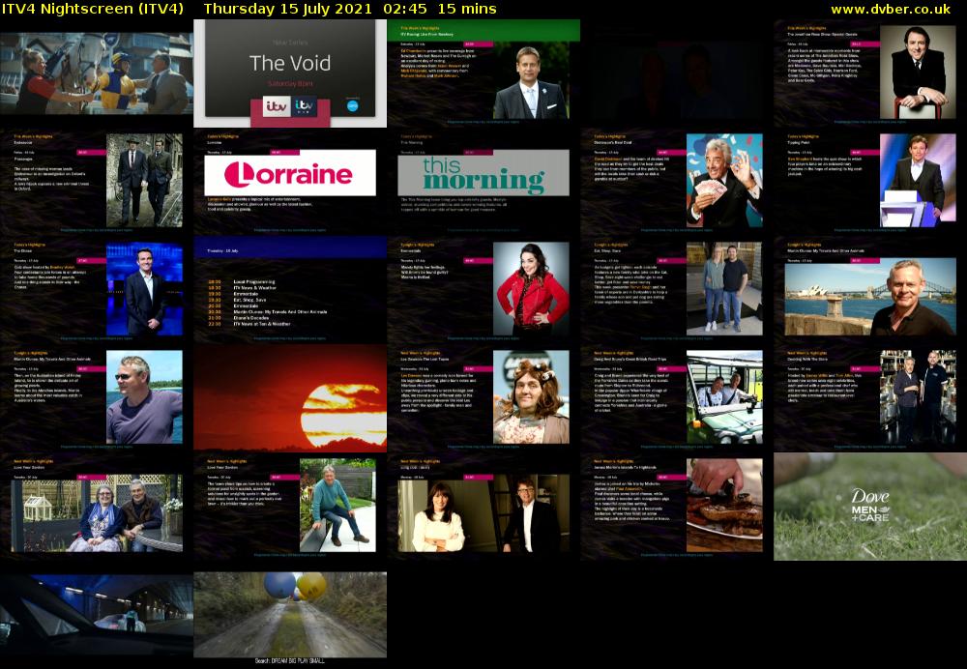Viewport: 967px width, 669px height.
Task: Select the Endeavour two men walking photo
Action: 144,180
